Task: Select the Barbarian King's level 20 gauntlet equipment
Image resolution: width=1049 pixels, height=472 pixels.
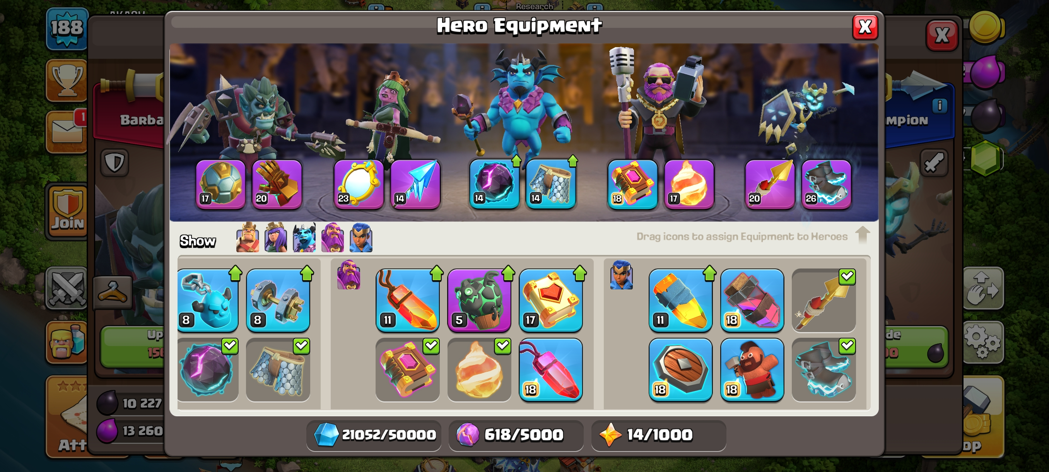Action: [x=277, y=184]
